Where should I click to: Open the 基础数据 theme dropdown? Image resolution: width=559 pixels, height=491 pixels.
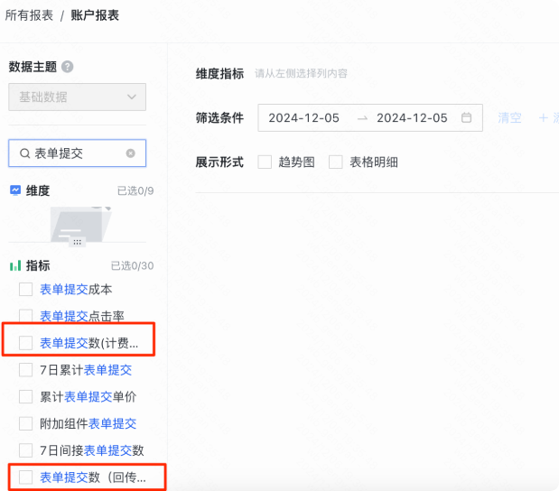pos(77,97)
